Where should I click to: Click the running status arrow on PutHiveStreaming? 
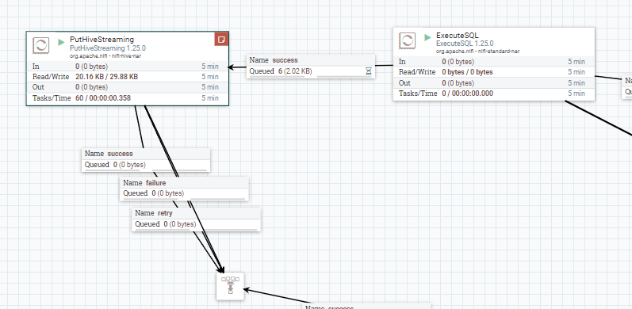(61, 42)
